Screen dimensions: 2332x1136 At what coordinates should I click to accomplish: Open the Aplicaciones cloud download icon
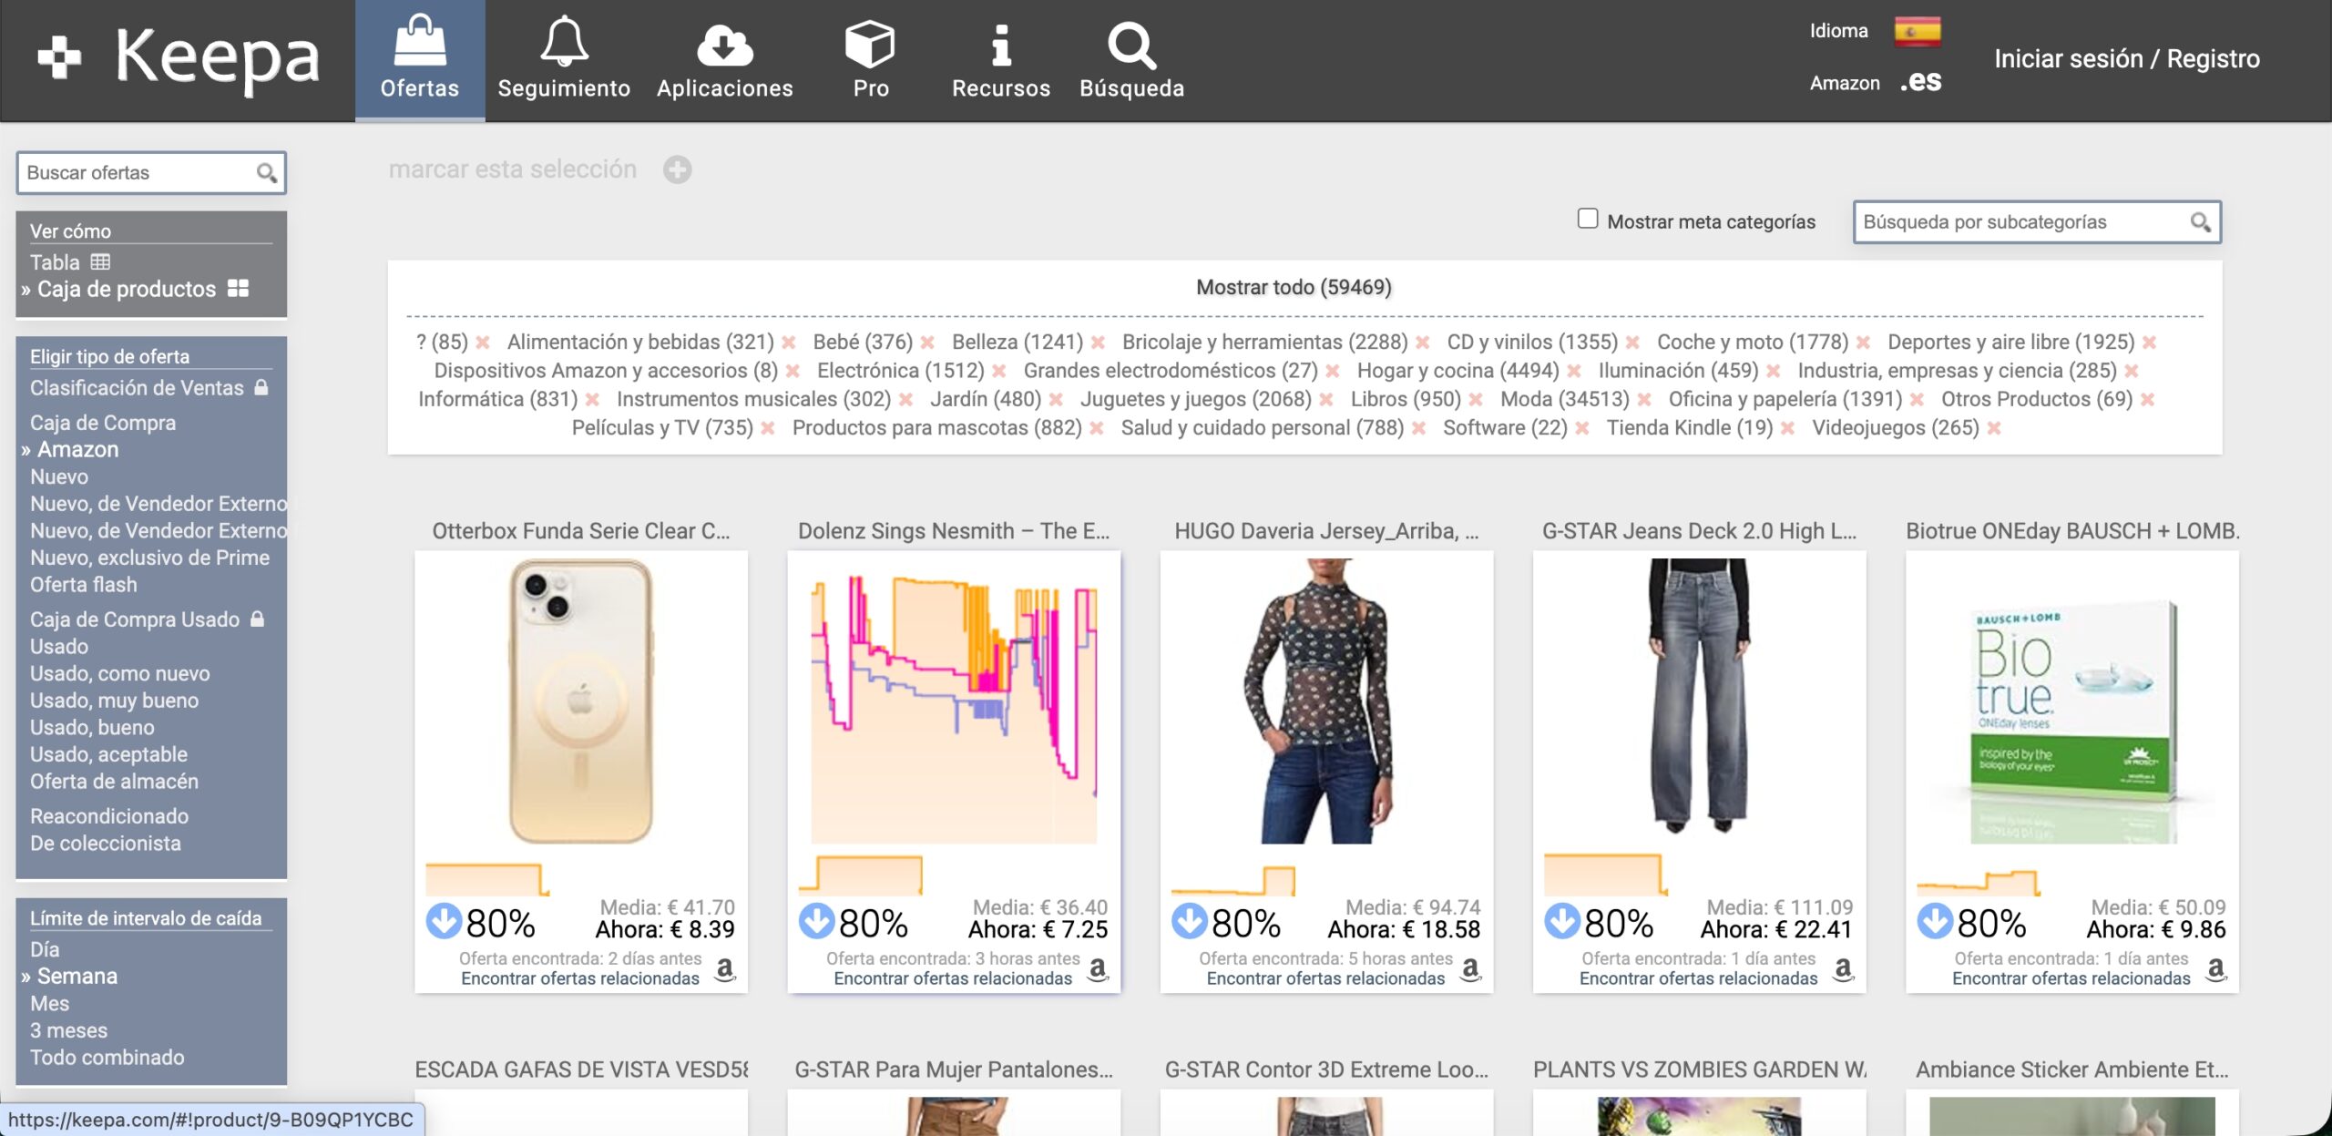724,45
